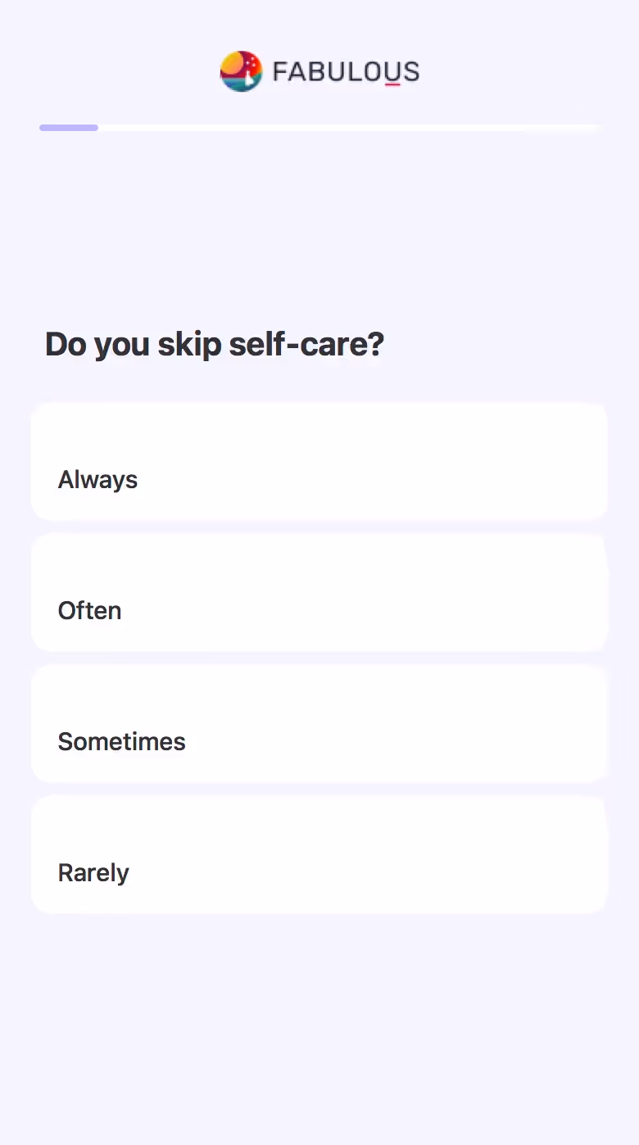Select the Rarely answer
The image size is (639, 1145).
coord(319,854)
